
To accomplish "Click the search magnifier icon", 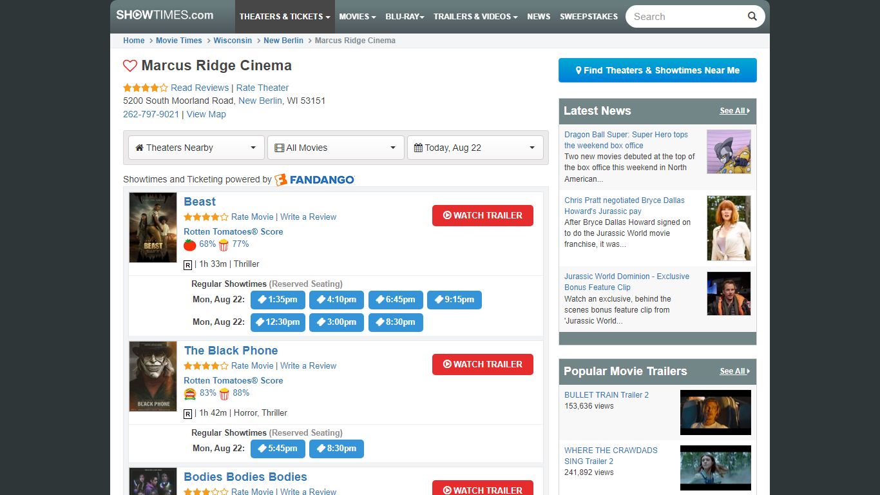I will (x=752, y=17).
